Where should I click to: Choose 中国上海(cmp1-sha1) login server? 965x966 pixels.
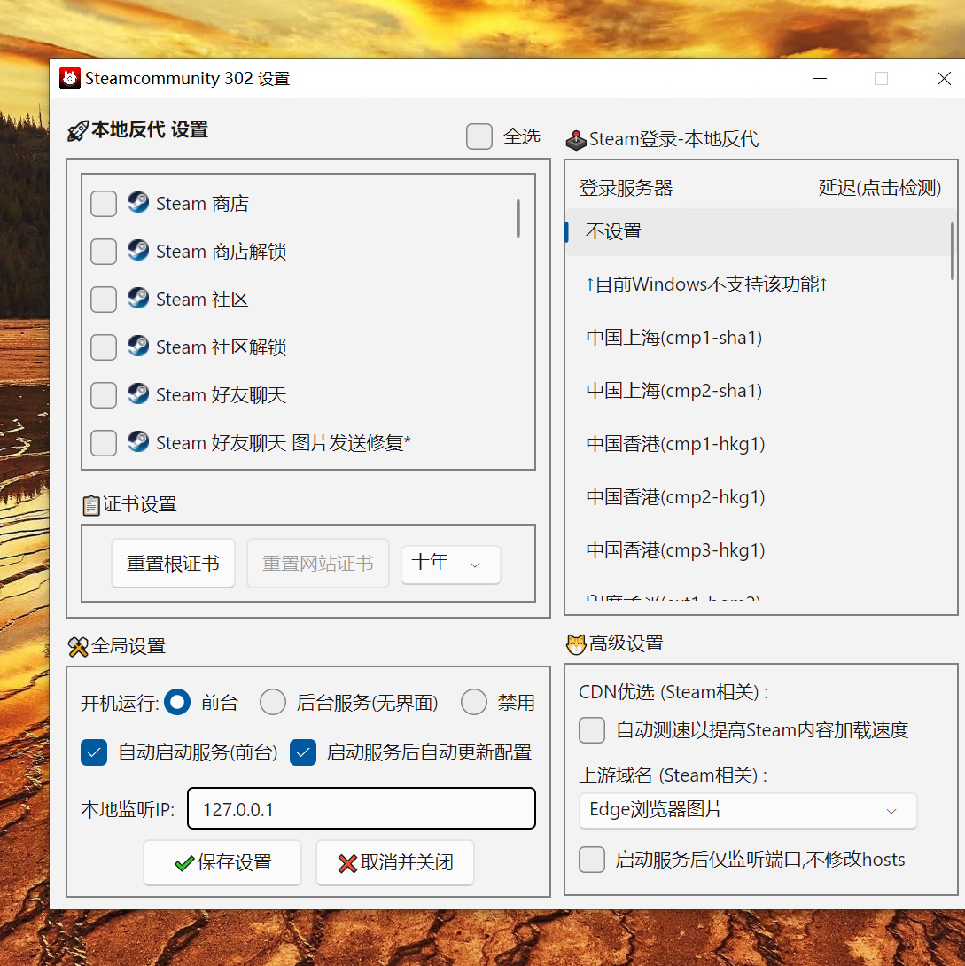[x=673, y=338]
